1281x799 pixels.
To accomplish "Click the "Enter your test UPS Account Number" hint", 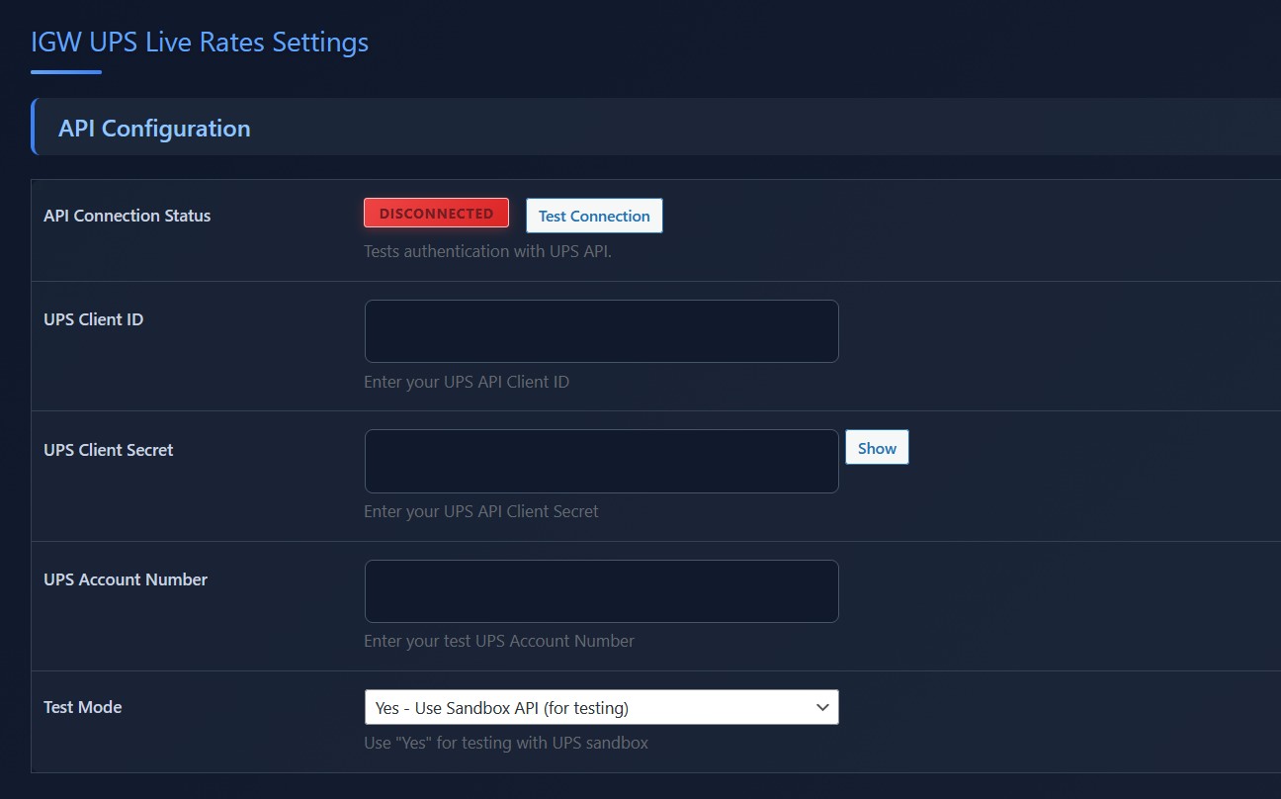I will click(499, 641).
